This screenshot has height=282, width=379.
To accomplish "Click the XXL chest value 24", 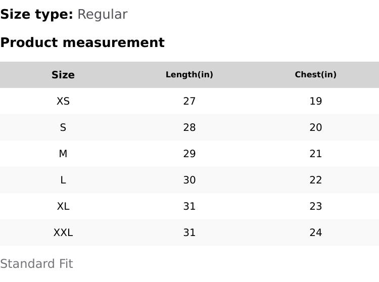I will pos(316,232).
